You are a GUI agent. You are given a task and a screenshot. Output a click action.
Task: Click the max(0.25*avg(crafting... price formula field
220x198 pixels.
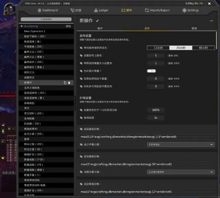pyautogui.click(x=147, y=137)
